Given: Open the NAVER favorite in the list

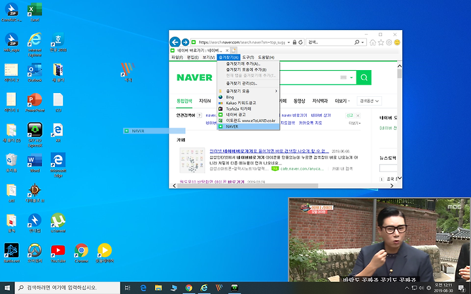Looking at the screenshot, I should coord(248,126).
